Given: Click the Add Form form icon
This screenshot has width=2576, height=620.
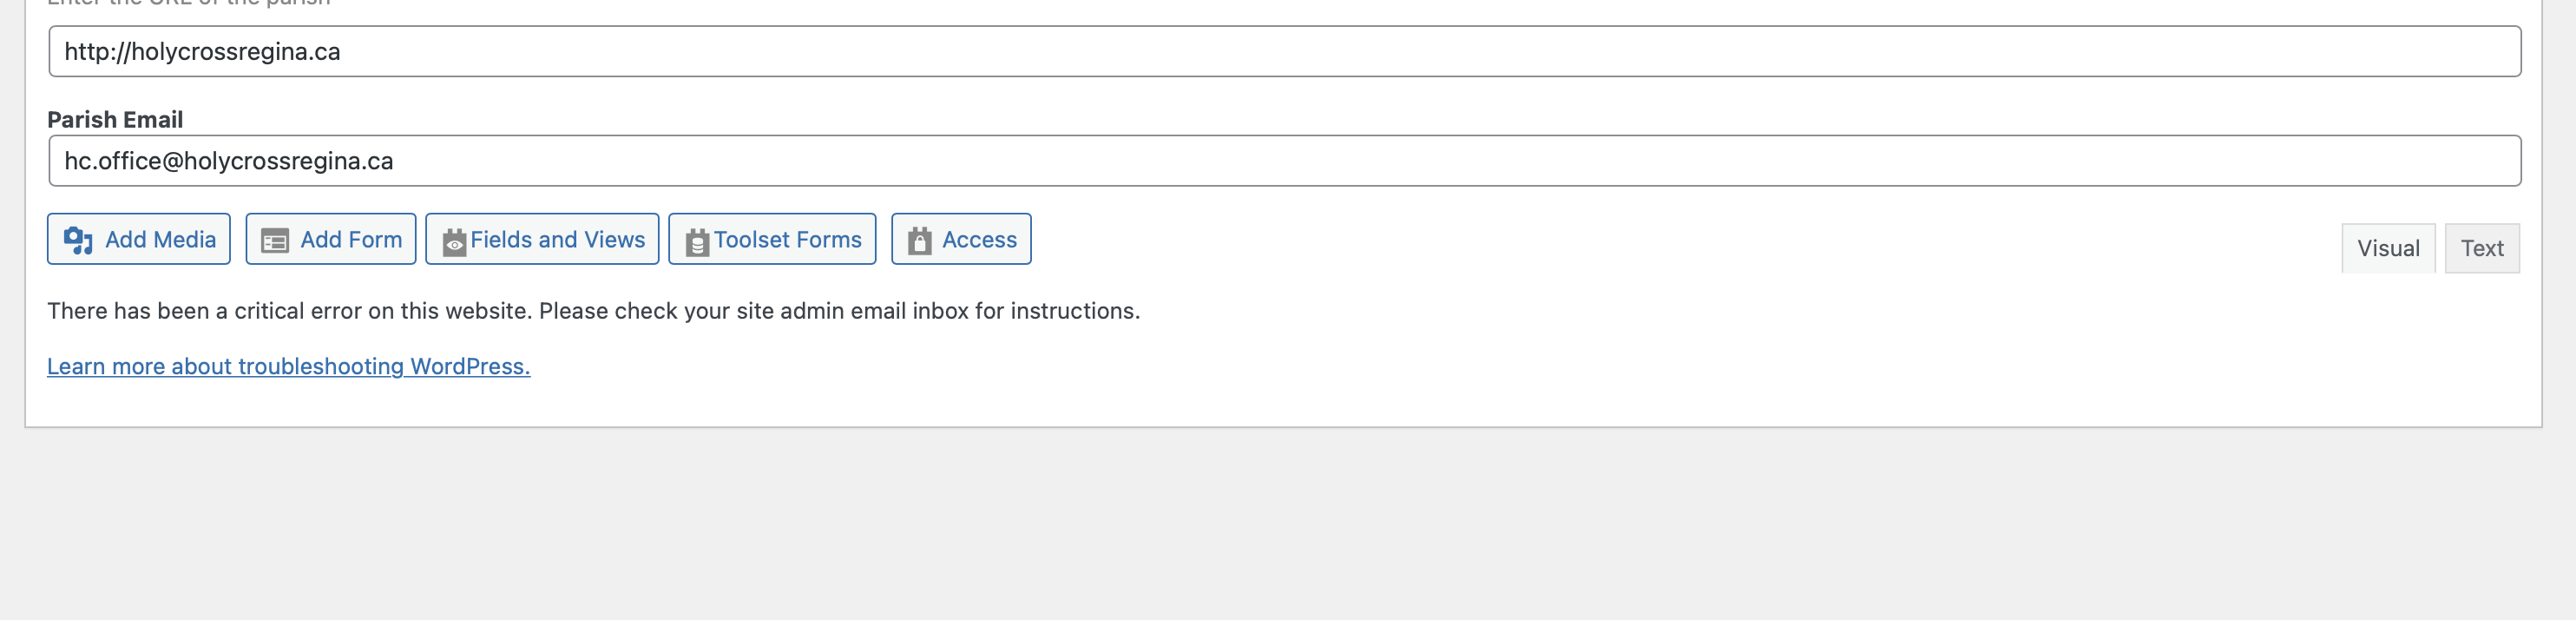Looking at the screenshot, I should (x=275, y=241).
